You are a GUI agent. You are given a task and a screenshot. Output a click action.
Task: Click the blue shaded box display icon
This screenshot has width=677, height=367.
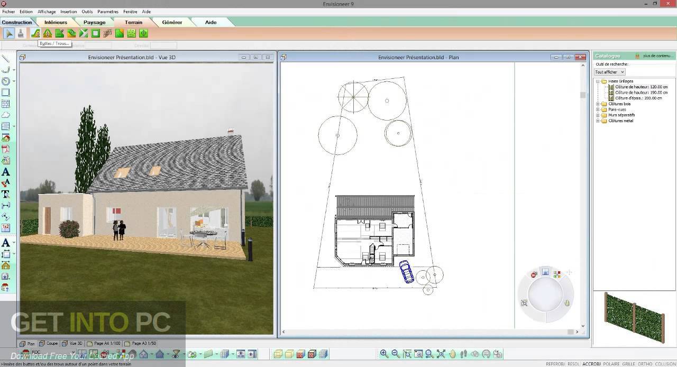click(x=323, y=354)
